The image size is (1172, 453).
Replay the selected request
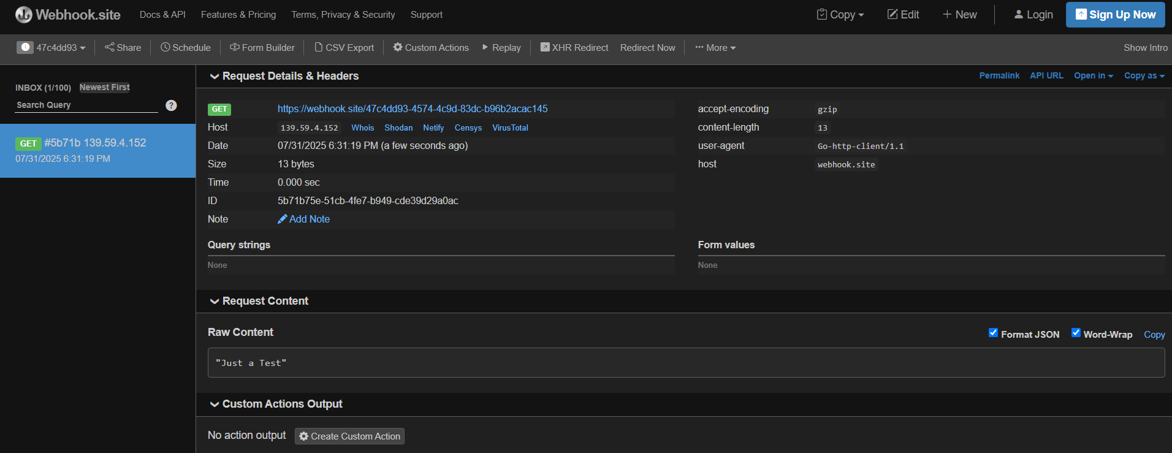501,48
